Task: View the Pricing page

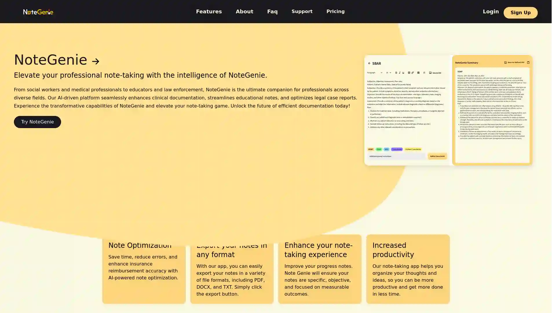Action: [x=336, y=12]
